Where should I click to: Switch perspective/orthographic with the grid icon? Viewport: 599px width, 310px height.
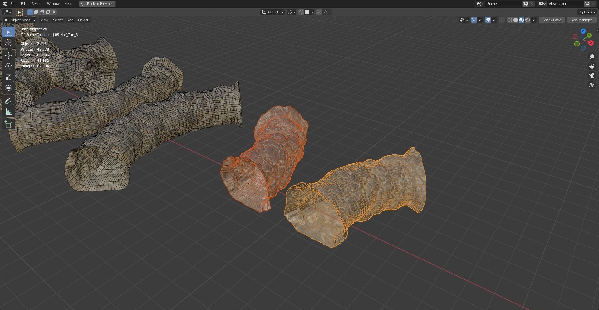(592, 85)
